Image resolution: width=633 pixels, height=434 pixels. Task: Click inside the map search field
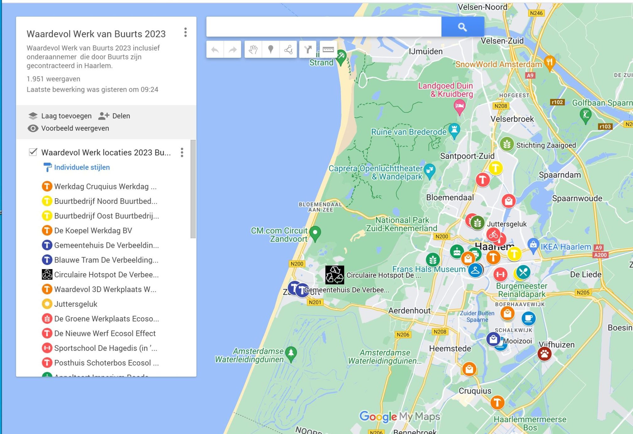324,27
